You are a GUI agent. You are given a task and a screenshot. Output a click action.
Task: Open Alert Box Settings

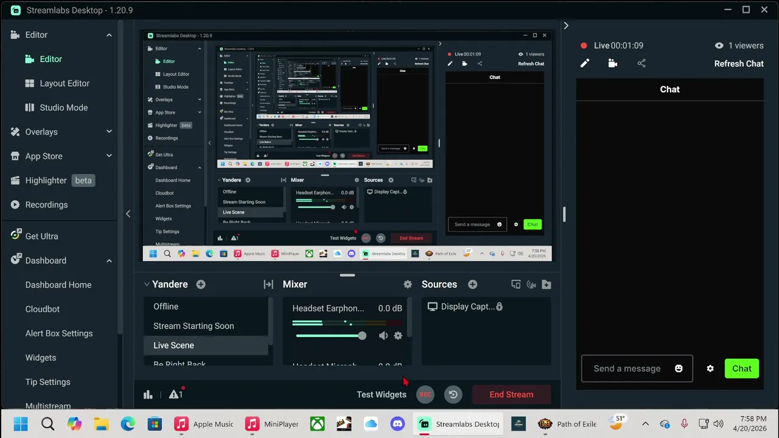(x=59, y=333)
